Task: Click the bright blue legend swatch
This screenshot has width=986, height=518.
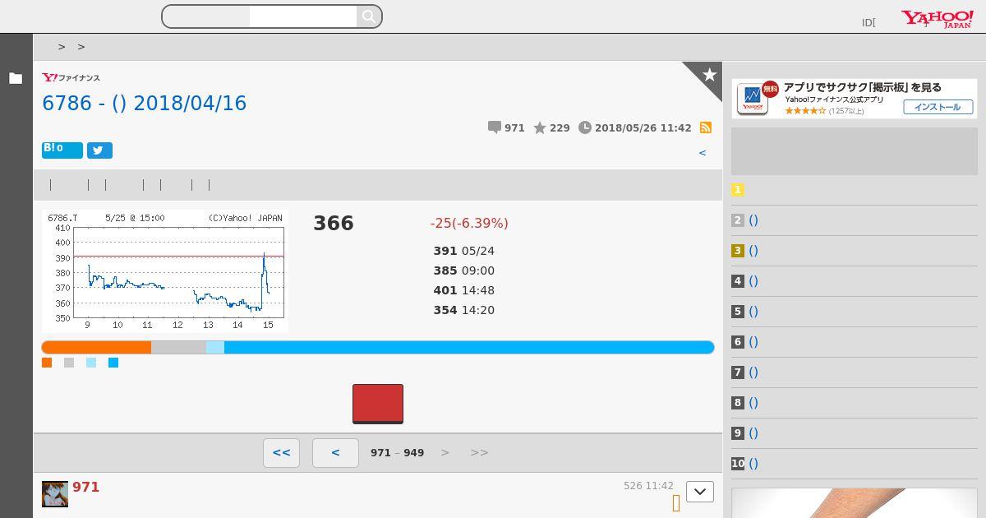Action: click(113, 363)
